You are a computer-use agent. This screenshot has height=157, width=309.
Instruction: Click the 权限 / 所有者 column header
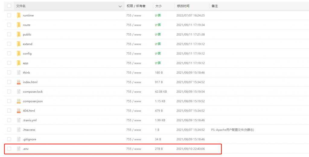click(x=136, y=6)
